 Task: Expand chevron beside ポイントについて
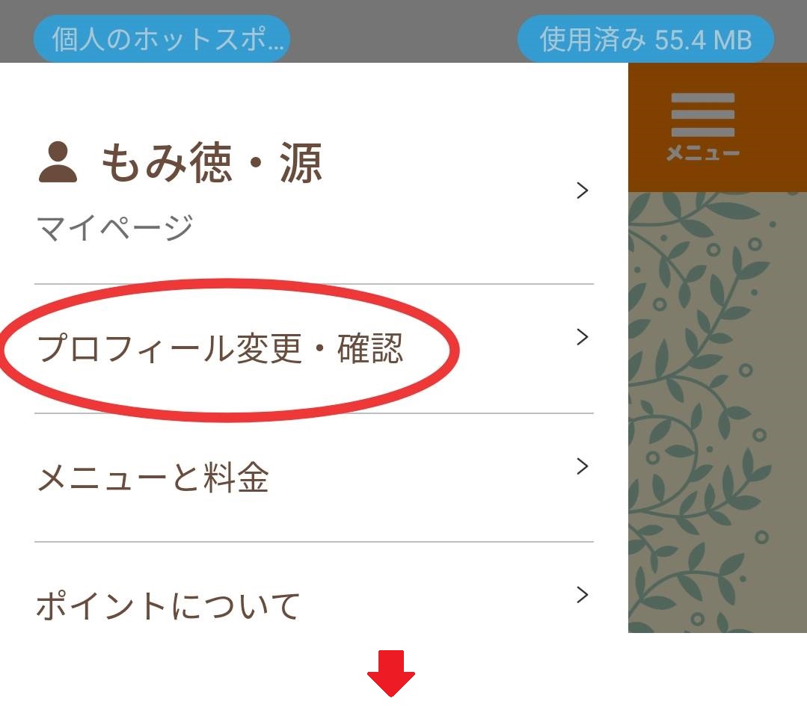coord(582,594)
